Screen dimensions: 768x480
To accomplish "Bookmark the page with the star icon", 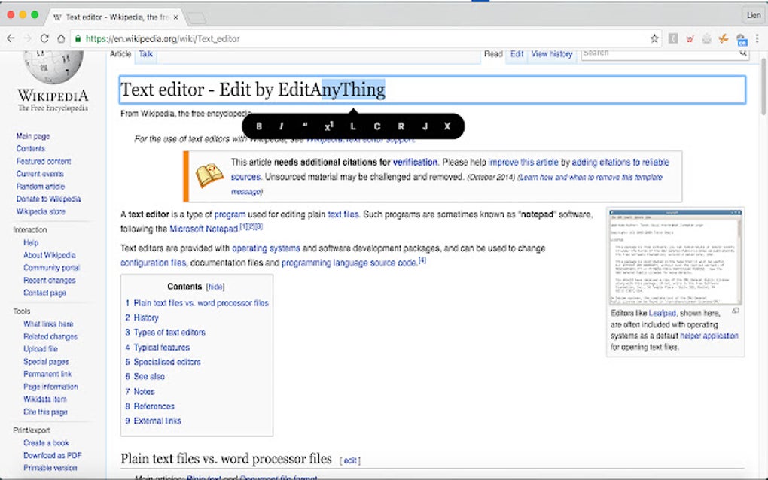I will pos(654,38).
